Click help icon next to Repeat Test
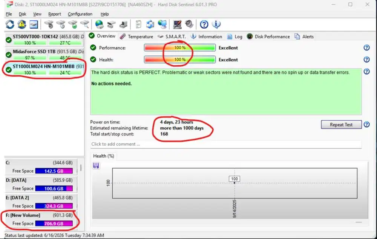 366,125
